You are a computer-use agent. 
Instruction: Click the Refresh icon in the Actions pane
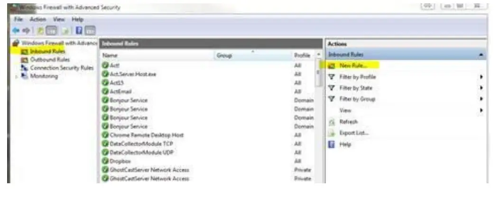[332, 122]
